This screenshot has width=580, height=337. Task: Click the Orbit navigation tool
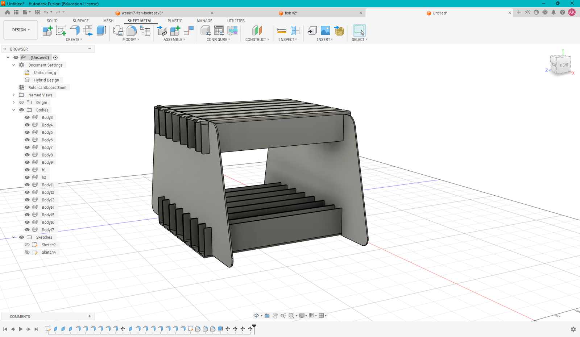pyautogui.click(x=256, y=316)
